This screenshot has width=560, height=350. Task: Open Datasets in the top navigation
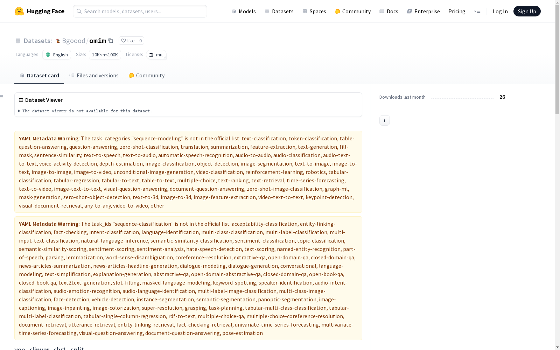tap(279, 11)
